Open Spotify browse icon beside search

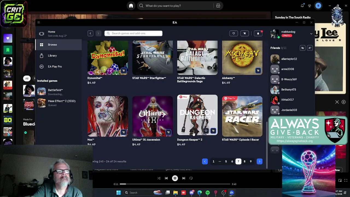pyautogui.click(x=218, y=6)
